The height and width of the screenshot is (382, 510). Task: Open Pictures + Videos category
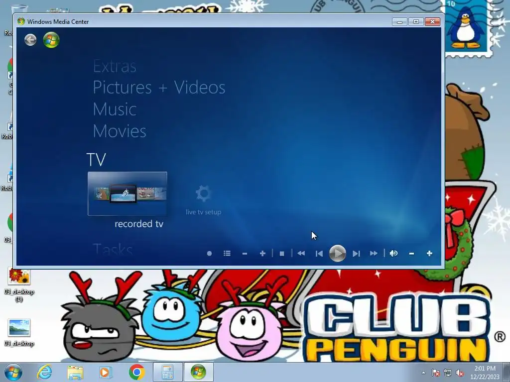click(159, 88)
